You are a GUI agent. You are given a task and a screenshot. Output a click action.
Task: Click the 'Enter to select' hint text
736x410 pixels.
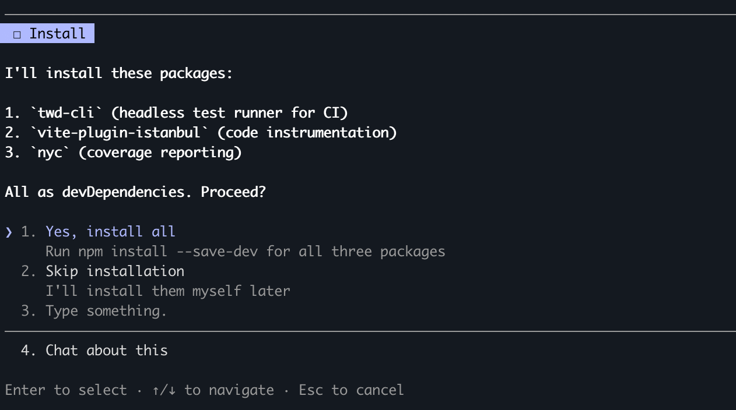coord(66,390)
